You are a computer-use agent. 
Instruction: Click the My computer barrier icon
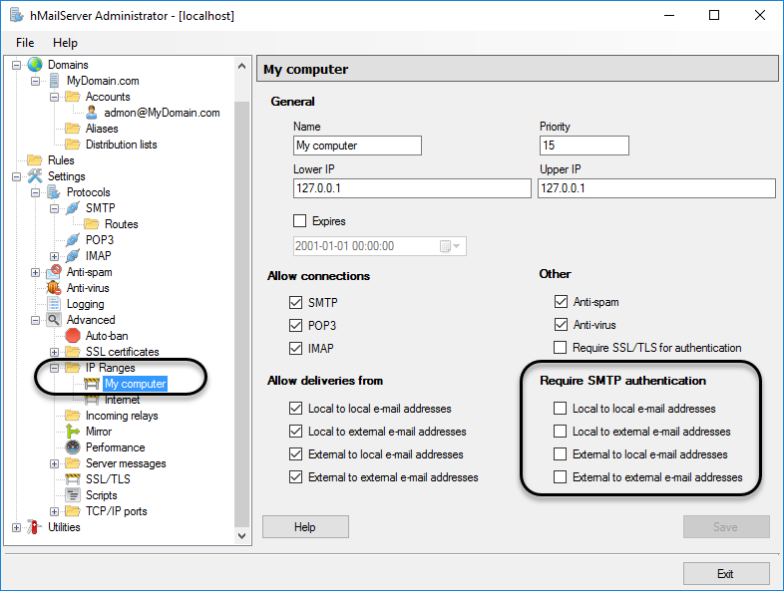[x=92, y=384]
